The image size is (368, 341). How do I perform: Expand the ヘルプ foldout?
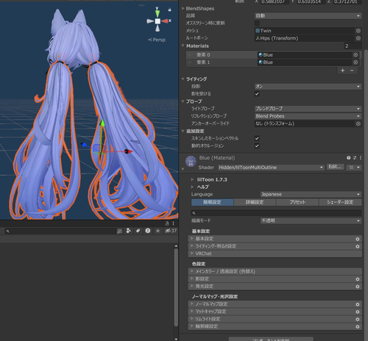(193, 187)
